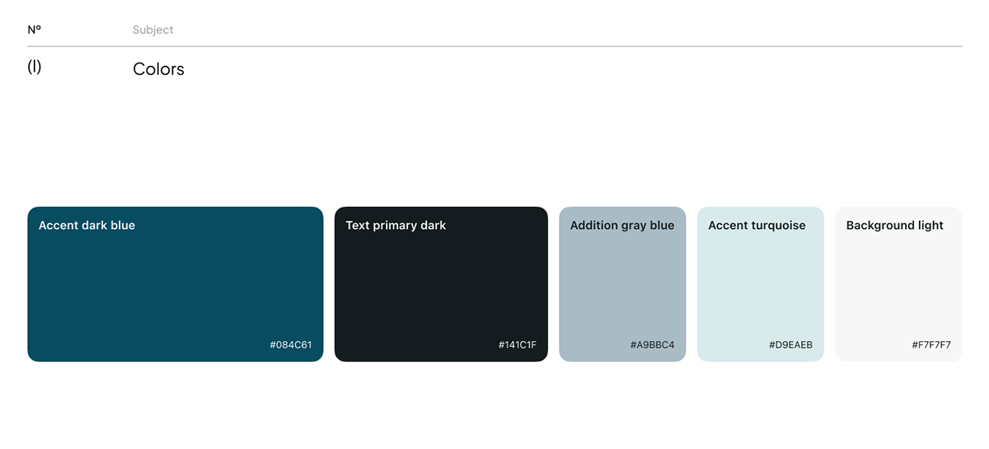Click the Colors section heading
Screen dimensions: 989x449
[158, 69]
